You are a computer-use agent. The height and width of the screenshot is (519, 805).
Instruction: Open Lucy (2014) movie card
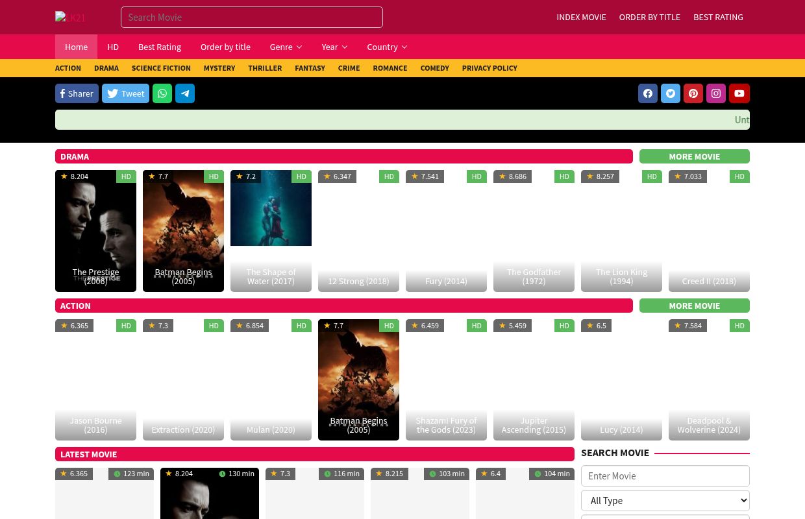click(x=621, y=380)
